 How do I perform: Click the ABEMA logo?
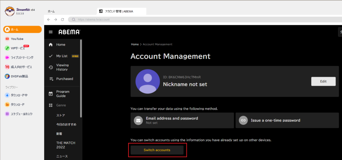[69, 32]
